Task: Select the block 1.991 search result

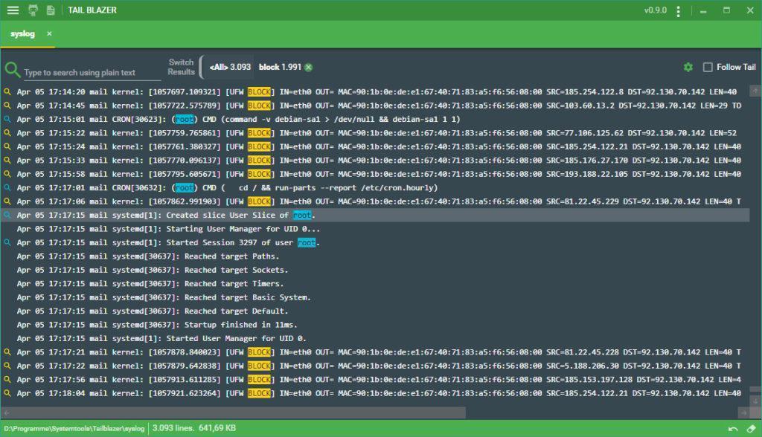Action: click(280, 67)
